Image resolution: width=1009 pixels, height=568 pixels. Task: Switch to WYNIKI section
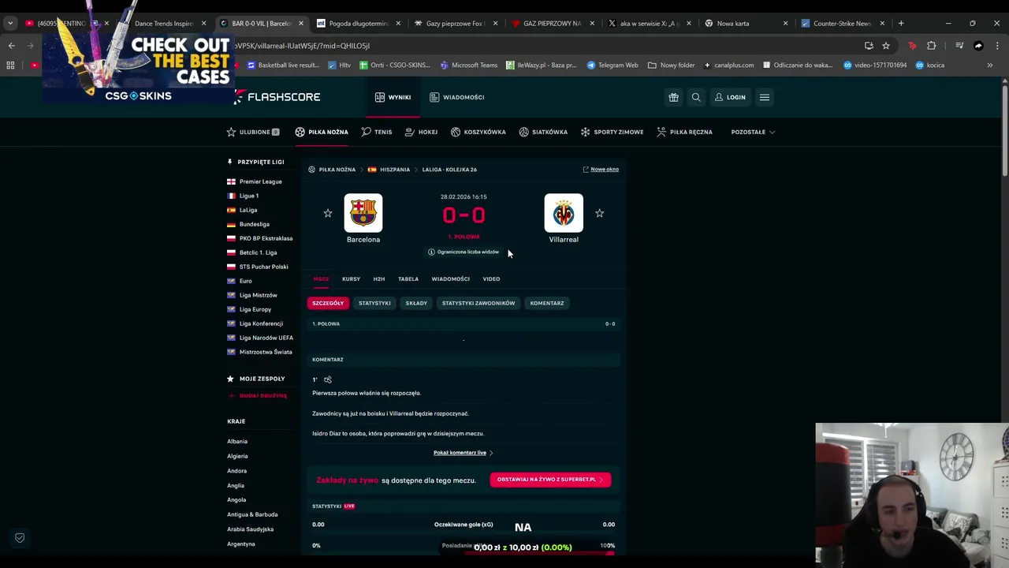393,97
